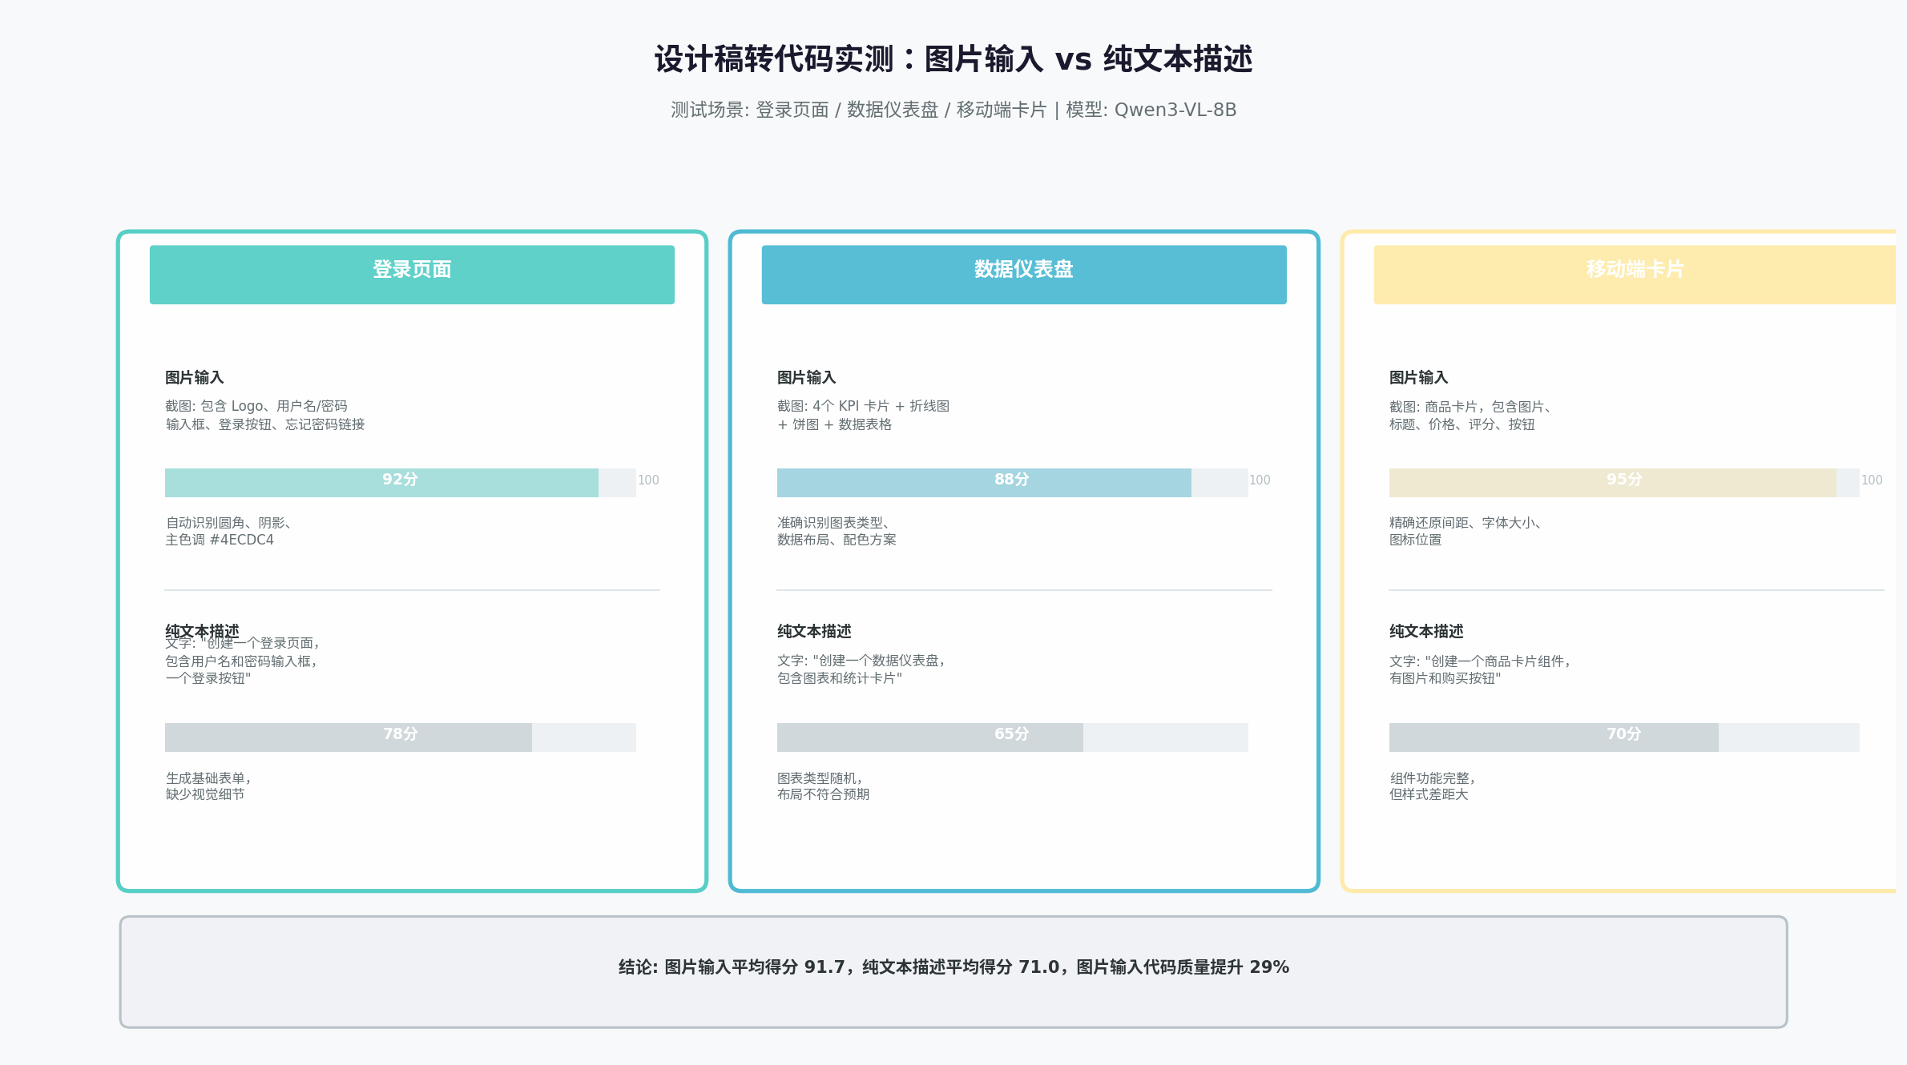The height and width of the screenshot is (1065, 1907).
Task: Click the 78分 progress bar
Action: [401, 737]
